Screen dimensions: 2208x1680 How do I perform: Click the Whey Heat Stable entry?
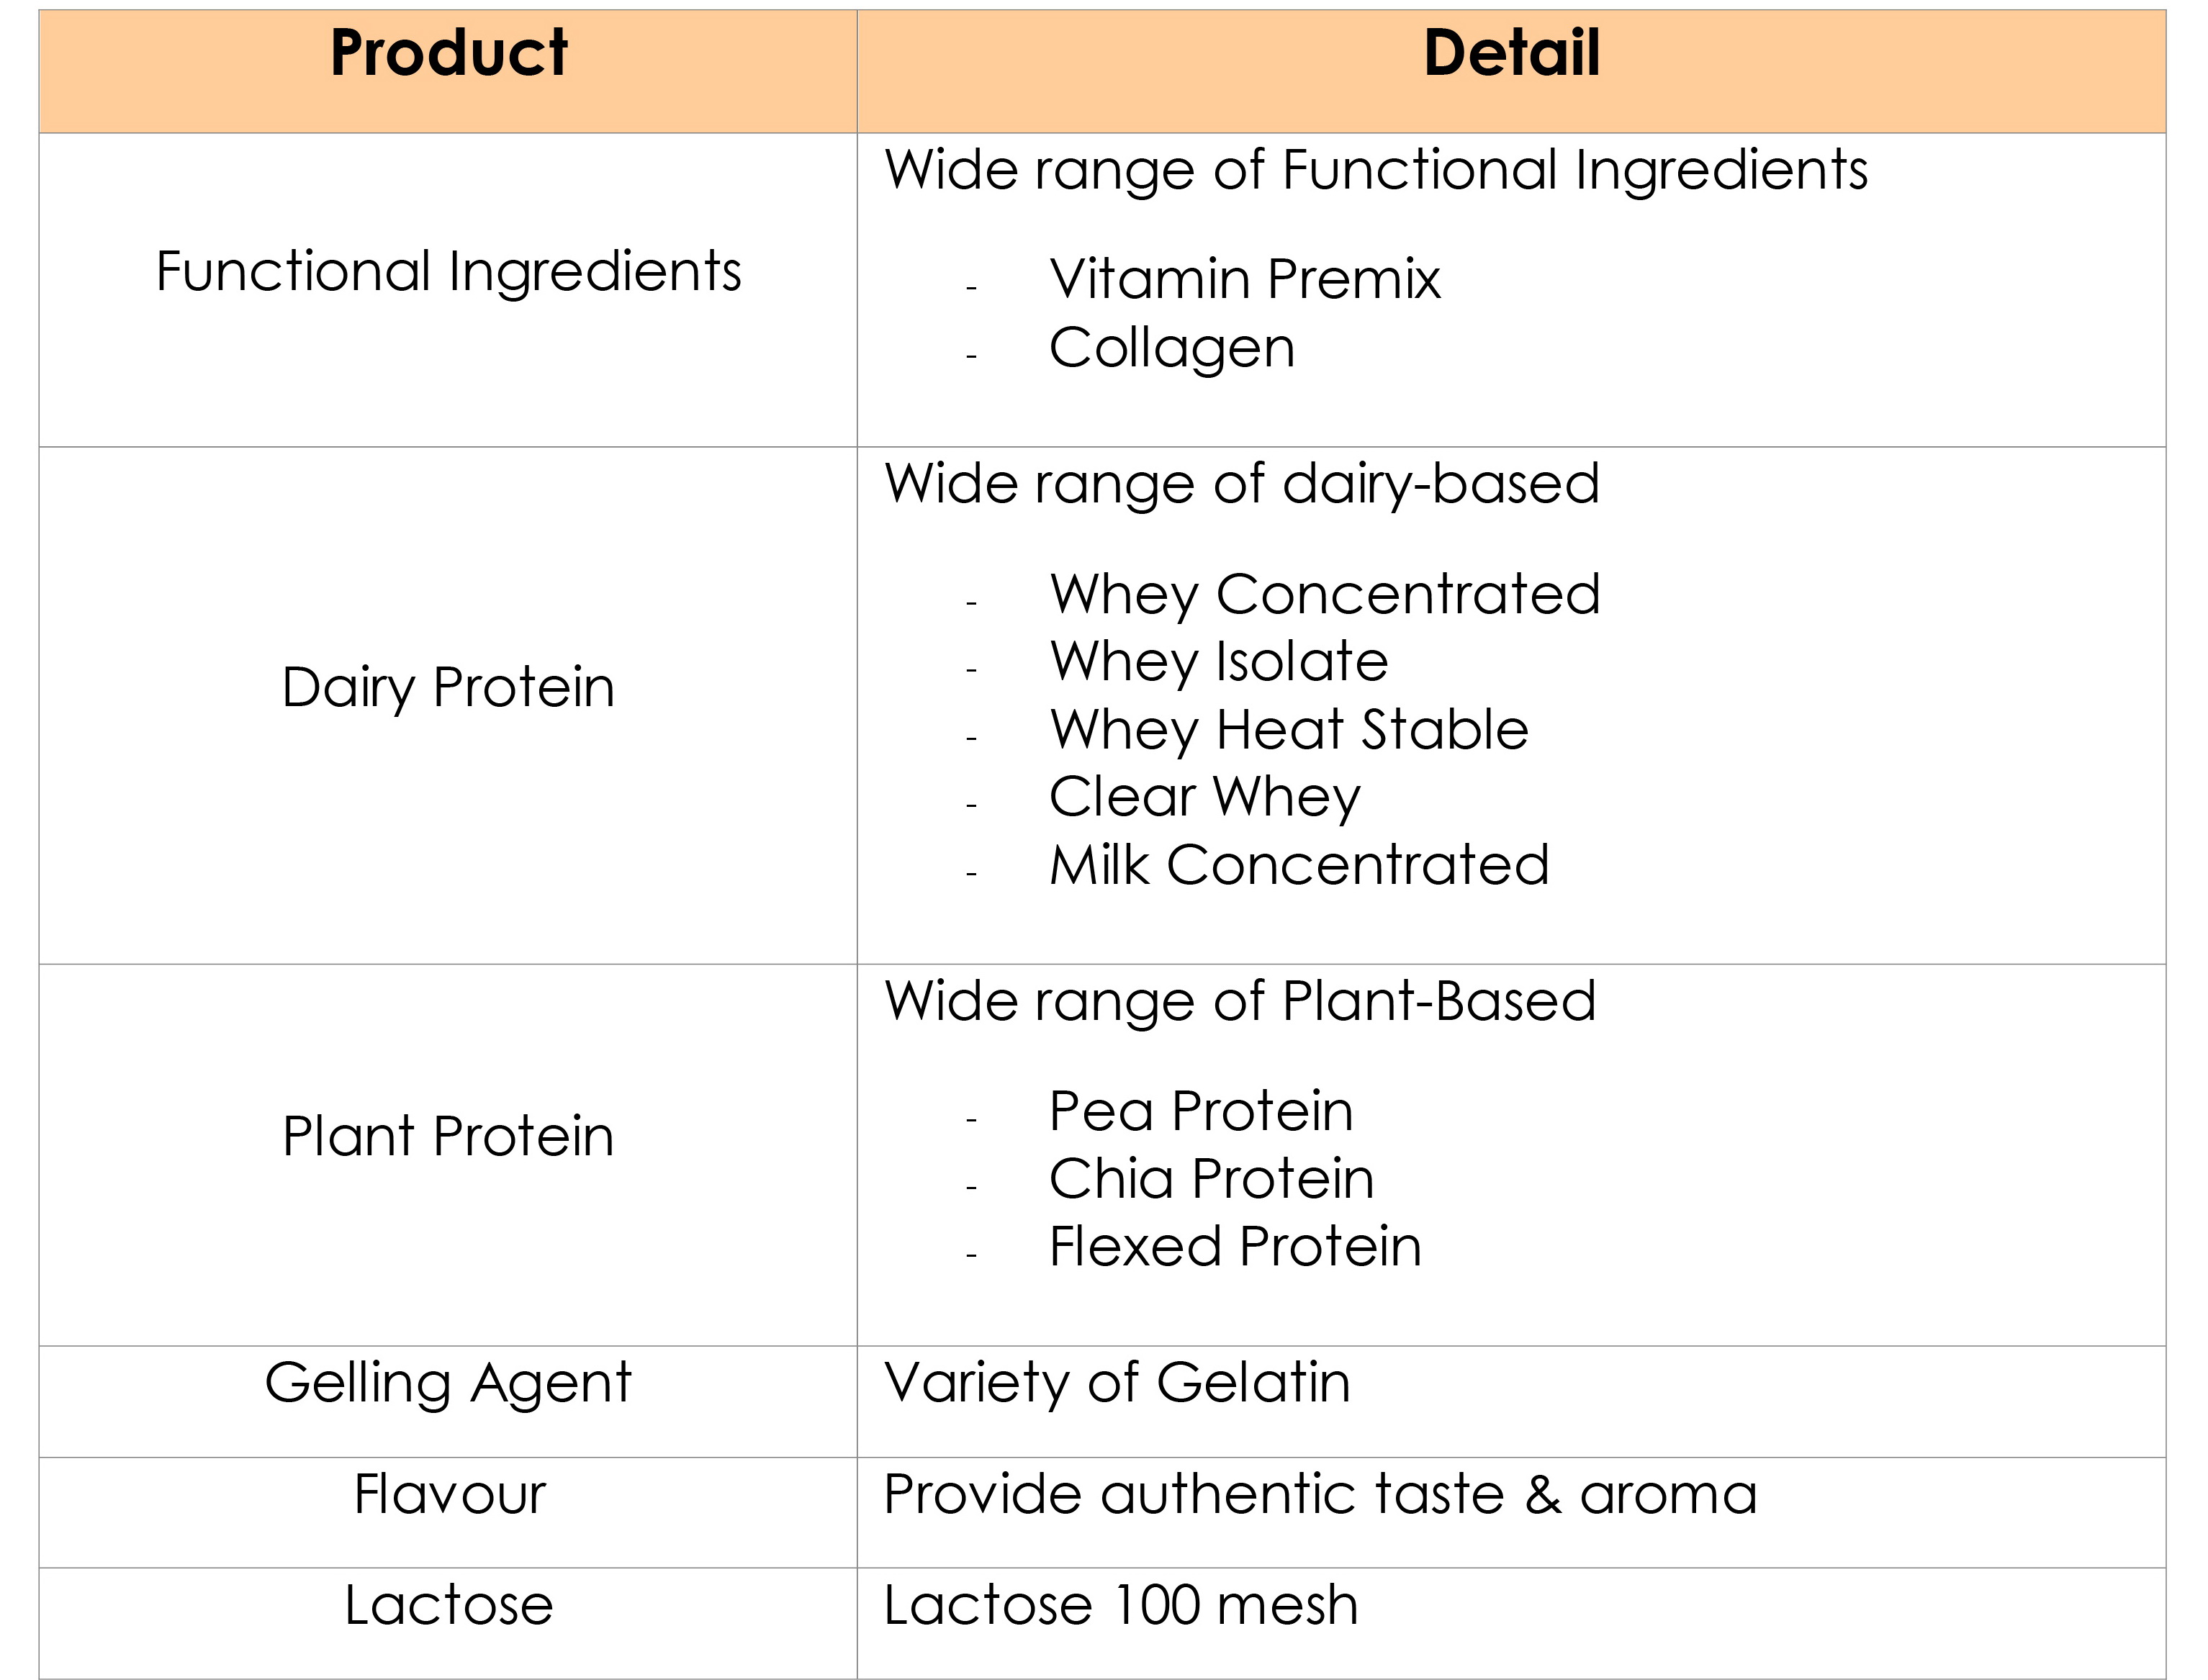1288,730
